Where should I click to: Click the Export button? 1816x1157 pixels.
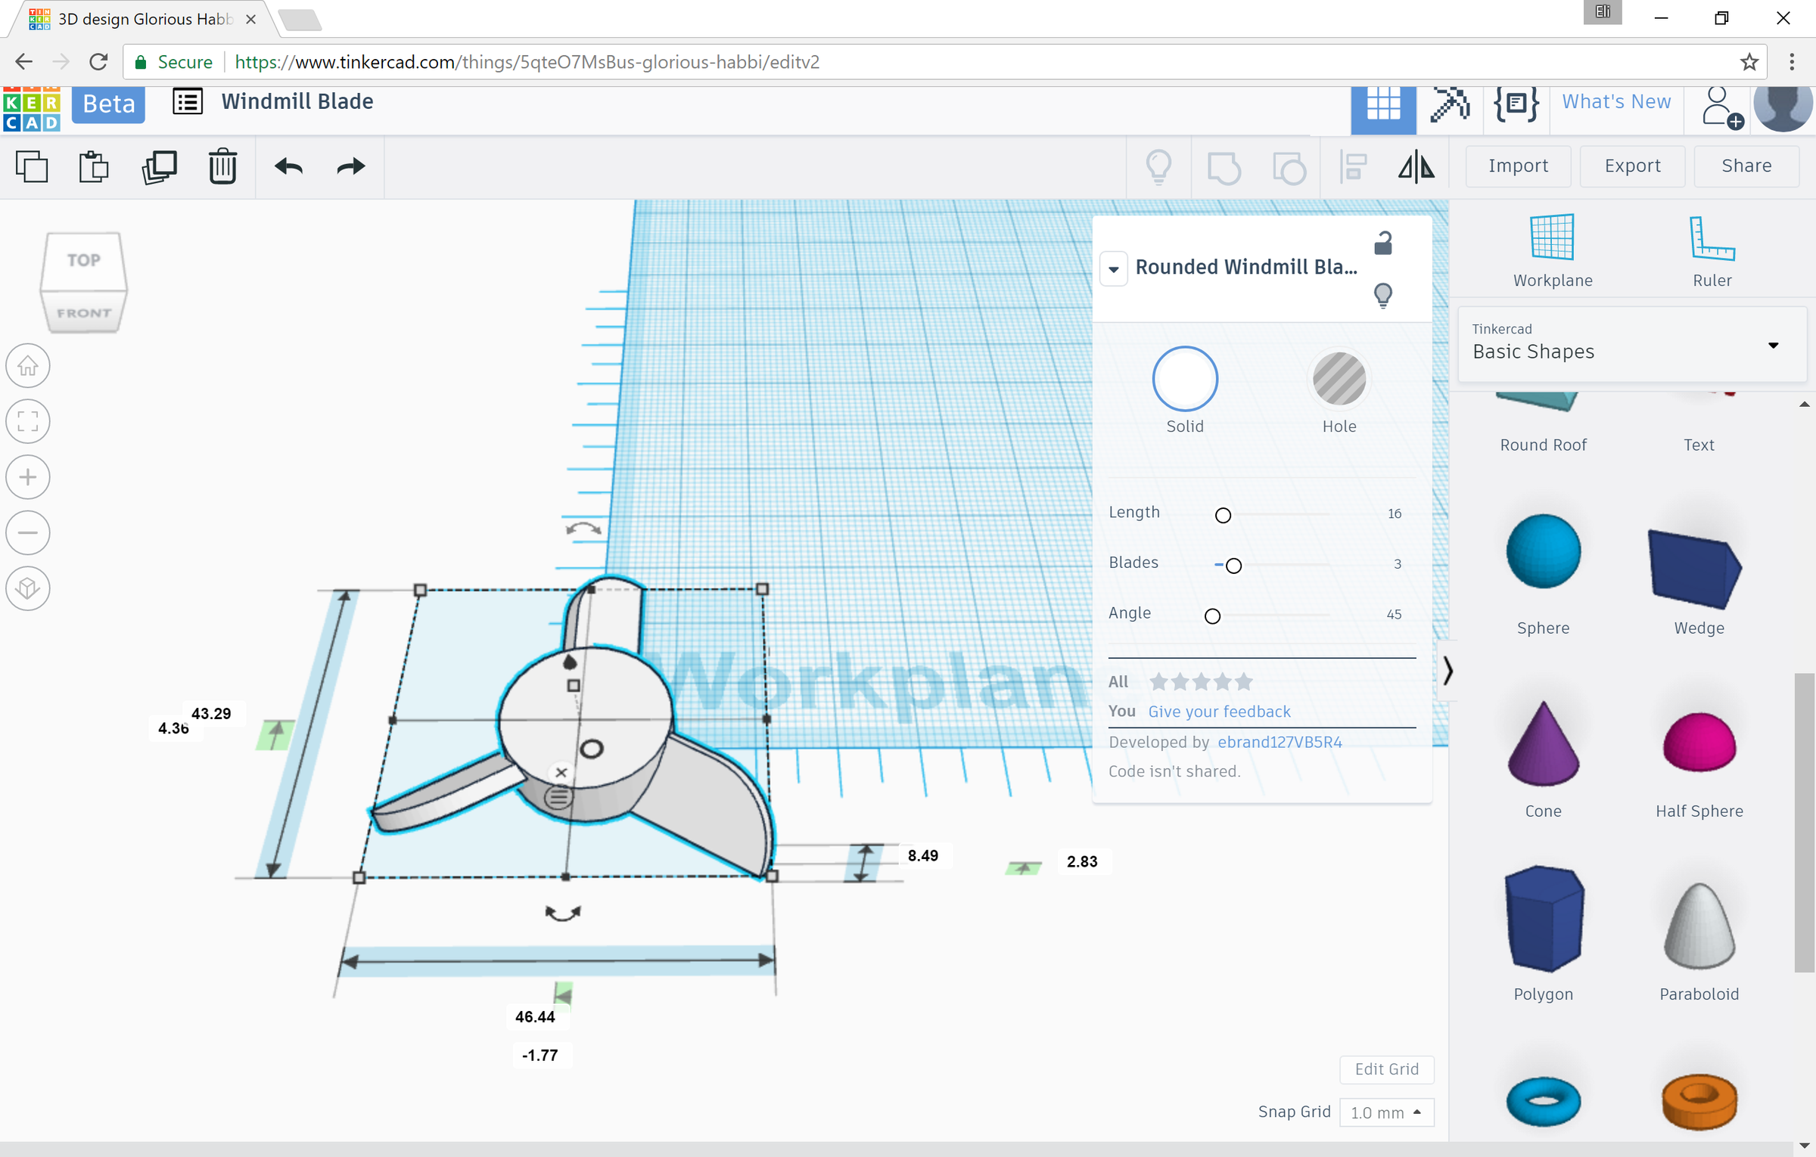click(1632, 166)
